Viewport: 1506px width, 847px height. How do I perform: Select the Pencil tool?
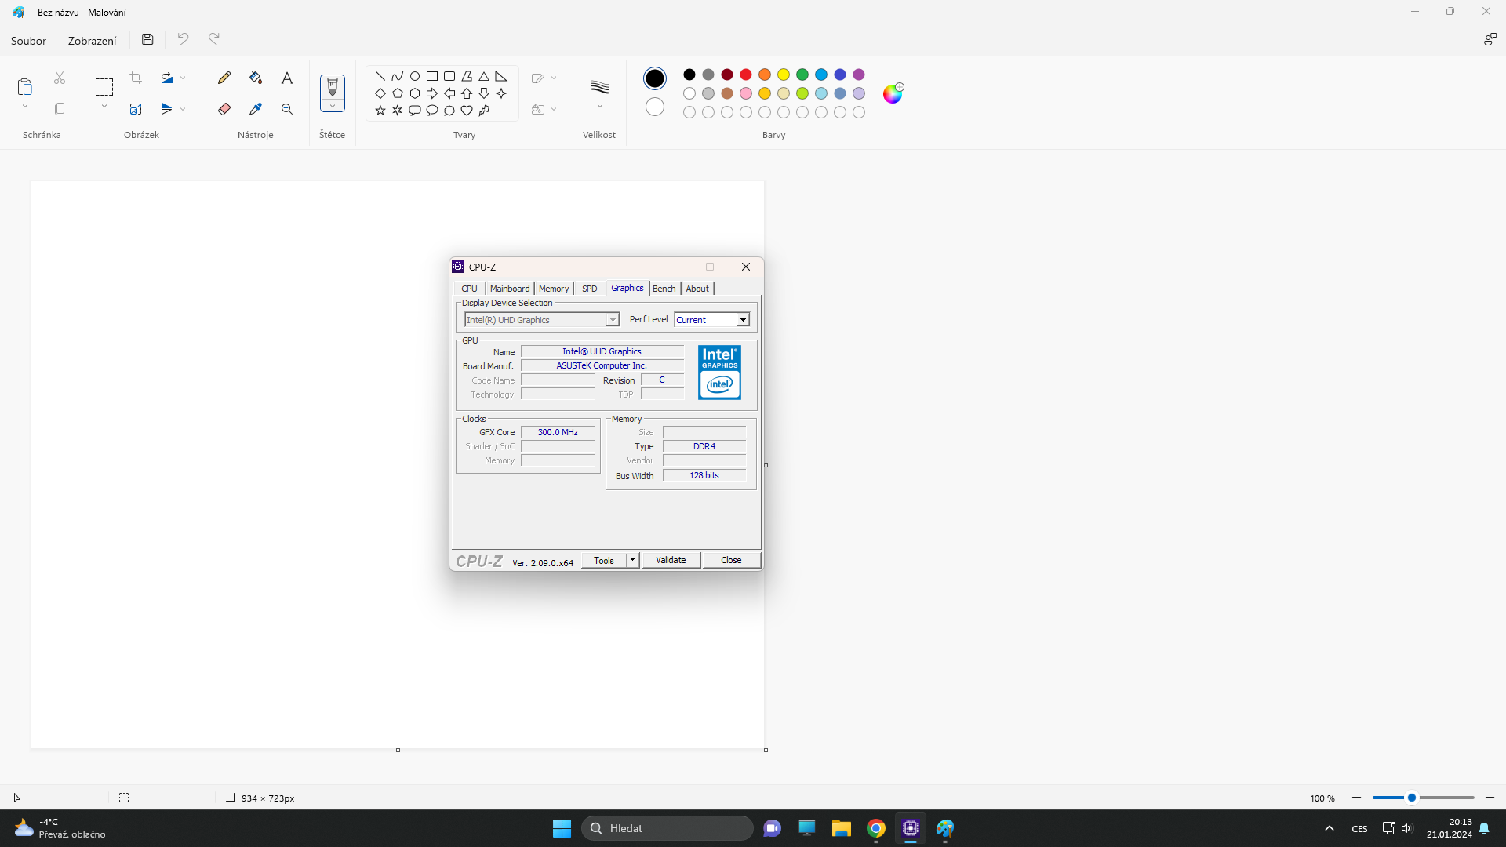(224, 78)
